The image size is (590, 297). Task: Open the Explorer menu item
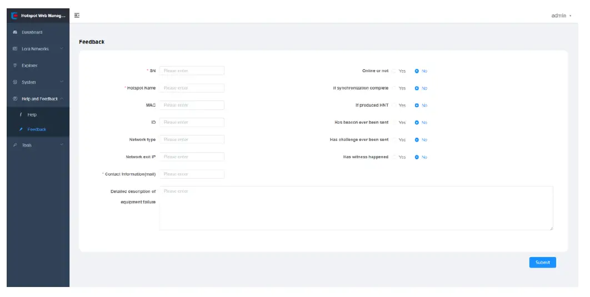pos(38,66)
